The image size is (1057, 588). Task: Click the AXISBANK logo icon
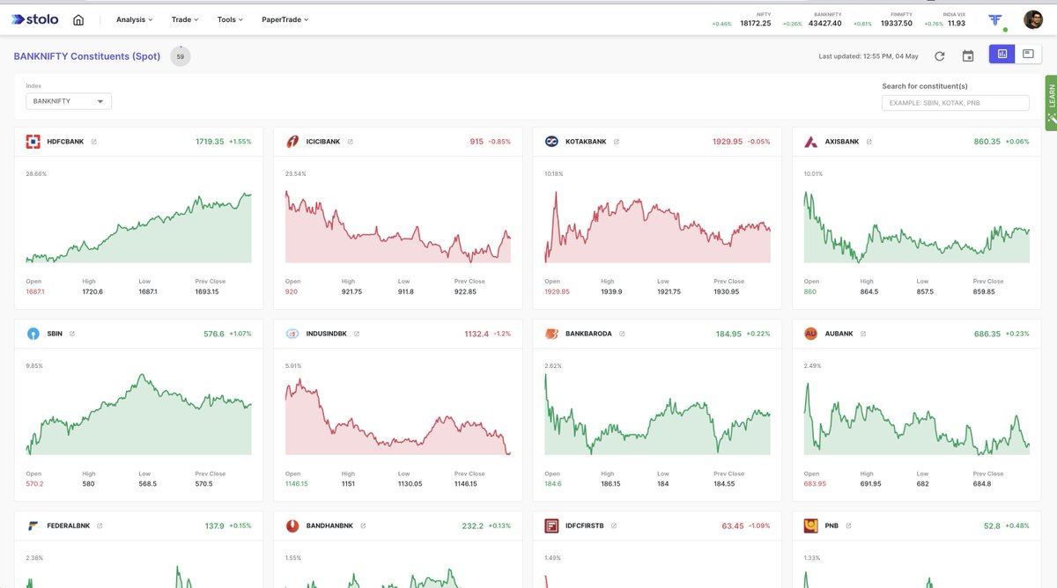pyautogui.click(x=811, y=142)
